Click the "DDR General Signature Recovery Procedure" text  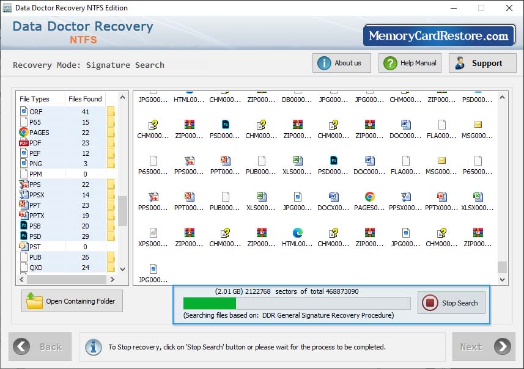tap(328, 315)
